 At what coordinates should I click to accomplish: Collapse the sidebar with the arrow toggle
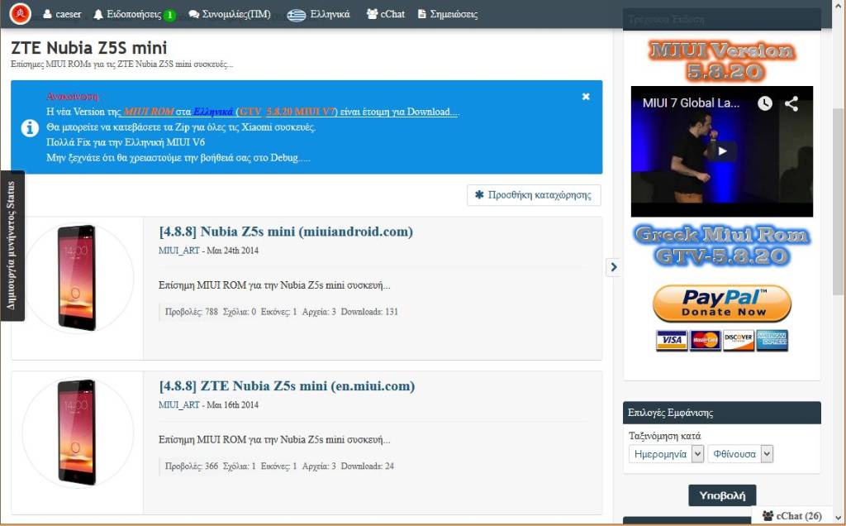click(613, 266)
